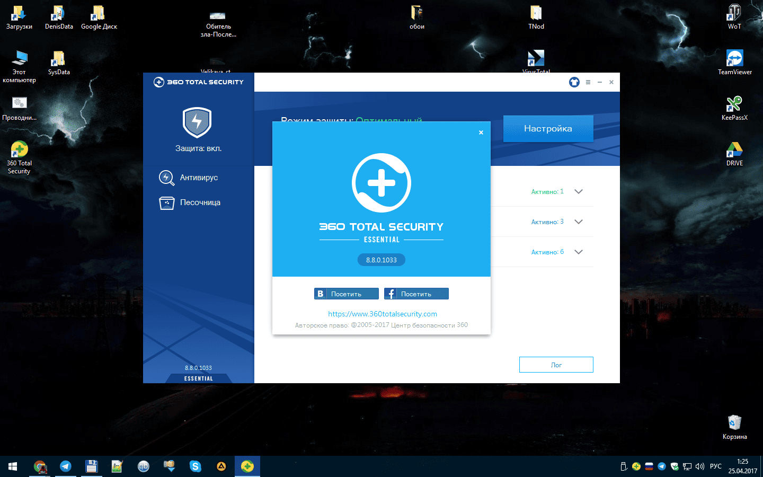This screenshot has width=763, height=477.
Task: Click the protection shield icon
Action: pyautogui.click(x=197, y=122)
